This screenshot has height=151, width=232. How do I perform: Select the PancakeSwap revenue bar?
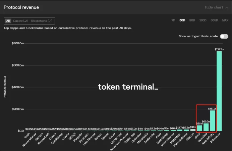tap(186, 130)
